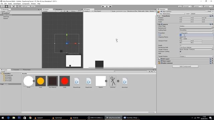
Task: Toggle the GUI Layer checkbox
Action: tap(161, 59)
